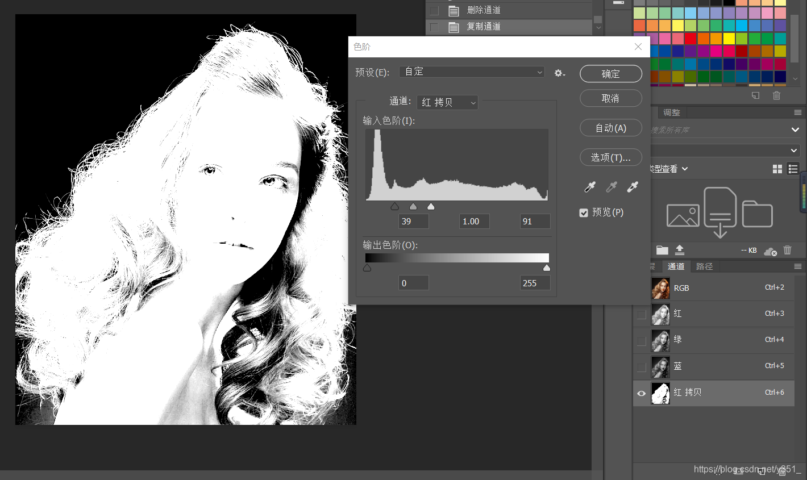Select the 复制通道 action row
This screenshot has width=807, height=480.
[x=509, y=27]
